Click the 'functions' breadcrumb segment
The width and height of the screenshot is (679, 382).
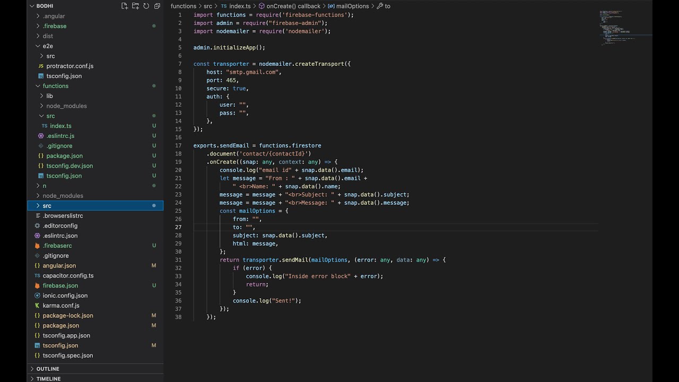pos(184,6)
